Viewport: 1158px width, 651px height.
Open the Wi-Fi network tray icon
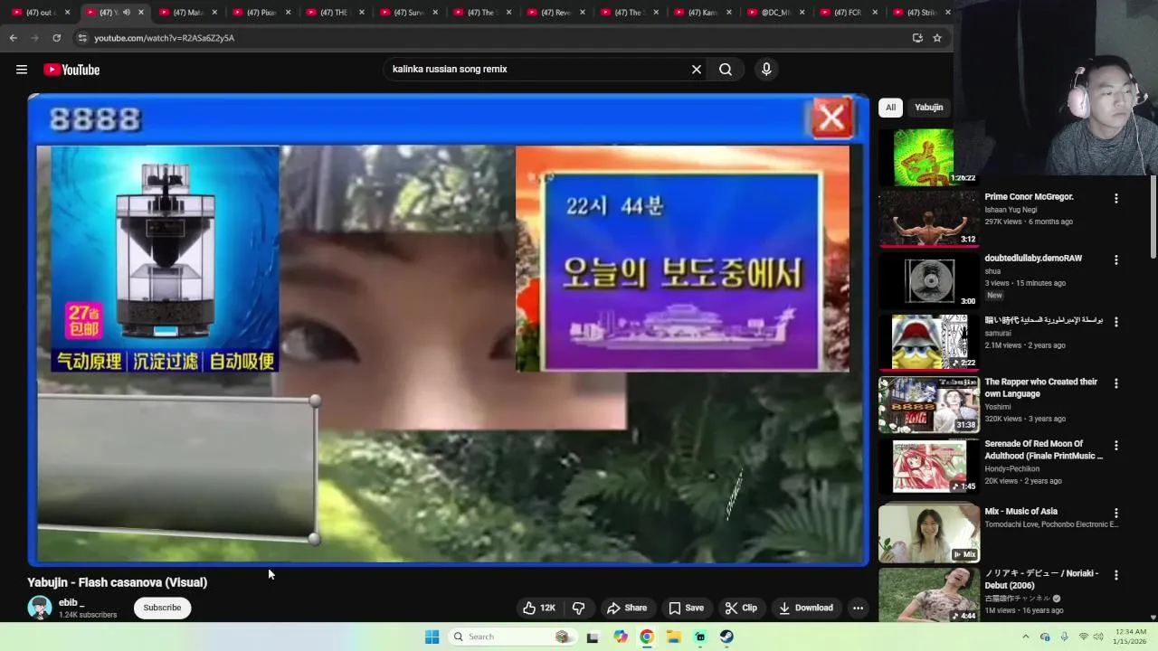(x=1083, y=637)
